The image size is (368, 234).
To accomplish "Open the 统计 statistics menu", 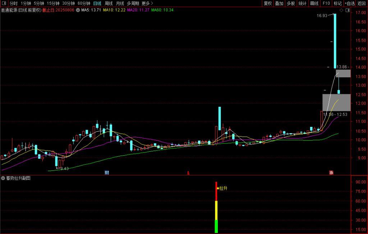I will (x=303, y=3).
